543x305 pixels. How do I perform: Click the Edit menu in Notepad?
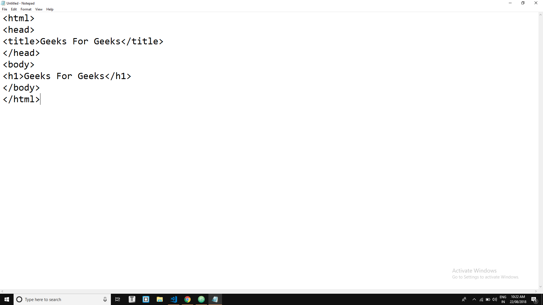[x=14, y=9]
